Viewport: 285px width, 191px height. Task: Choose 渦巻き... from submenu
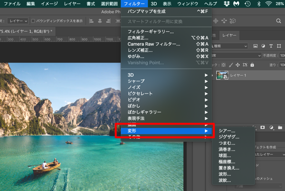(x=233, y=149)
